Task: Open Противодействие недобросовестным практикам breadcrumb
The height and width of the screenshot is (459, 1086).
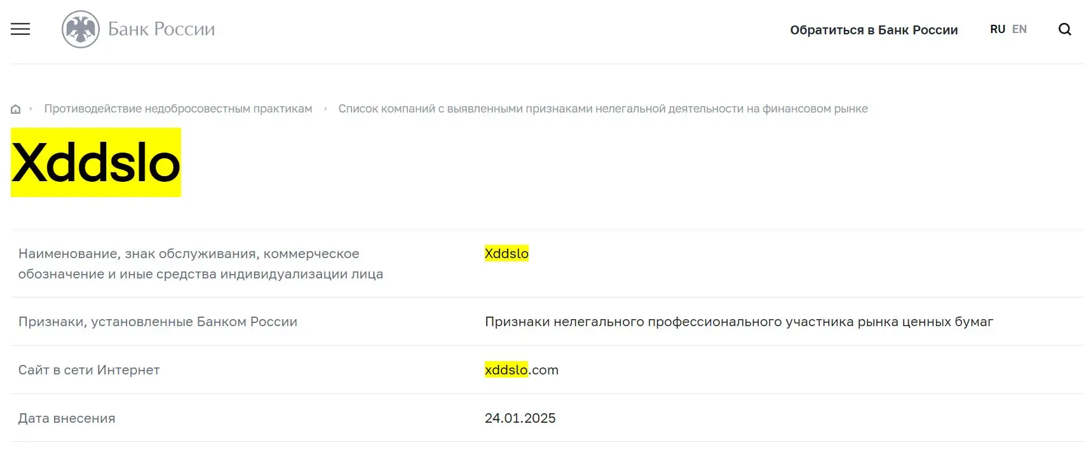Action: (x=177, y=108)
